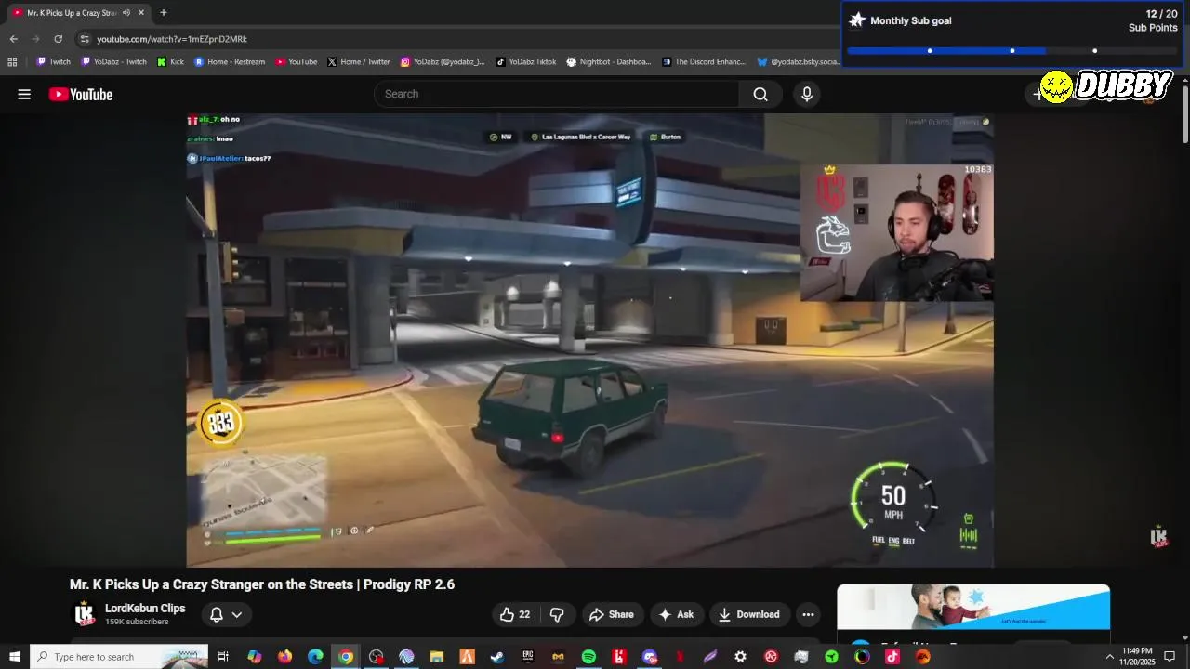Open the Windows Start menu

pos(14,657)
